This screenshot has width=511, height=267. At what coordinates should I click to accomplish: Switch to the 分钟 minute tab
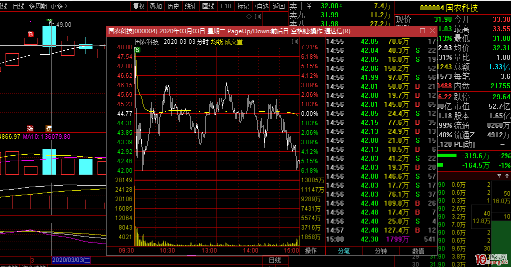[x=381, y=251]
